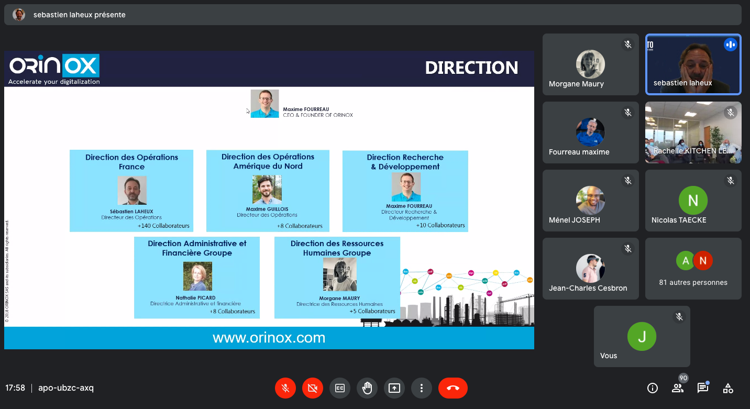750x409 pixels.
Task: Click muted mic icon on Rachelle KITCHEN tile
Action: pyautogui.click(x=731, y=113)
